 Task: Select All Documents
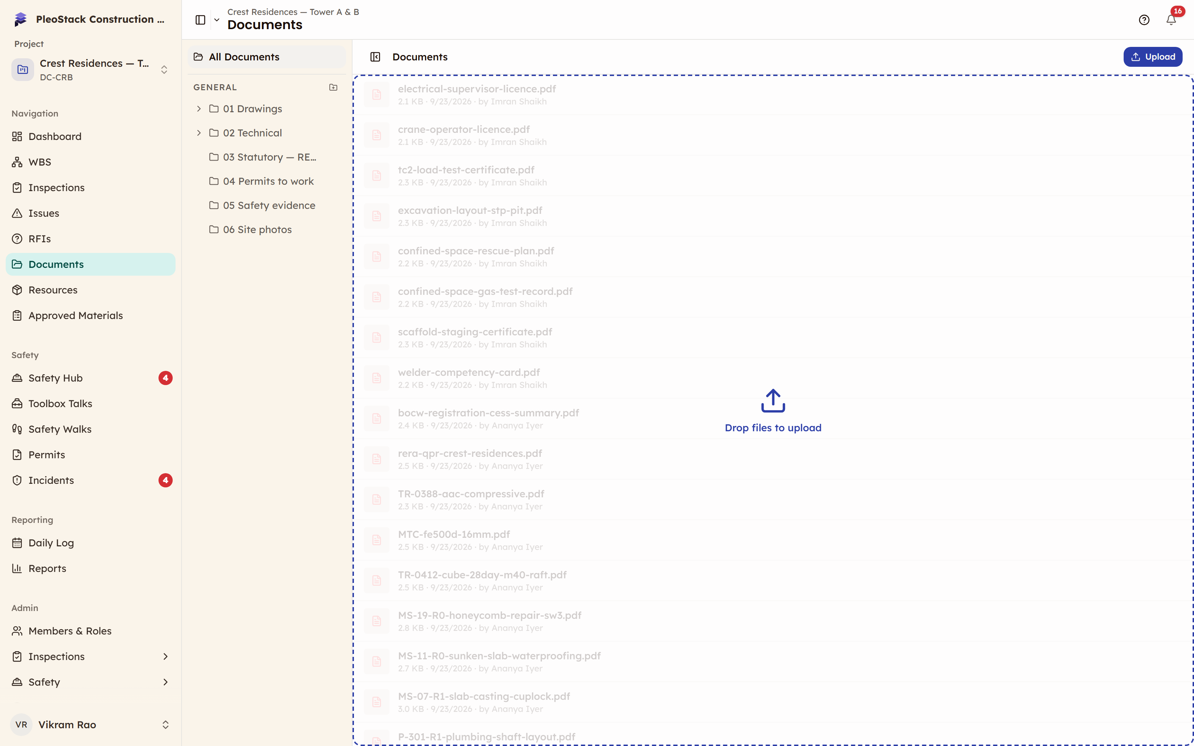267,57
